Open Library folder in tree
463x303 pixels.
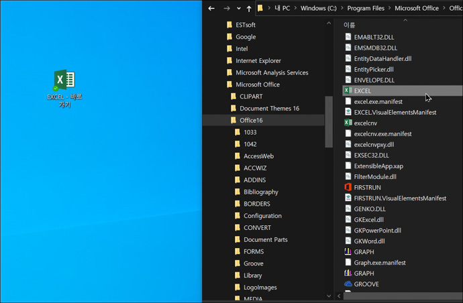tap(252, 276)
